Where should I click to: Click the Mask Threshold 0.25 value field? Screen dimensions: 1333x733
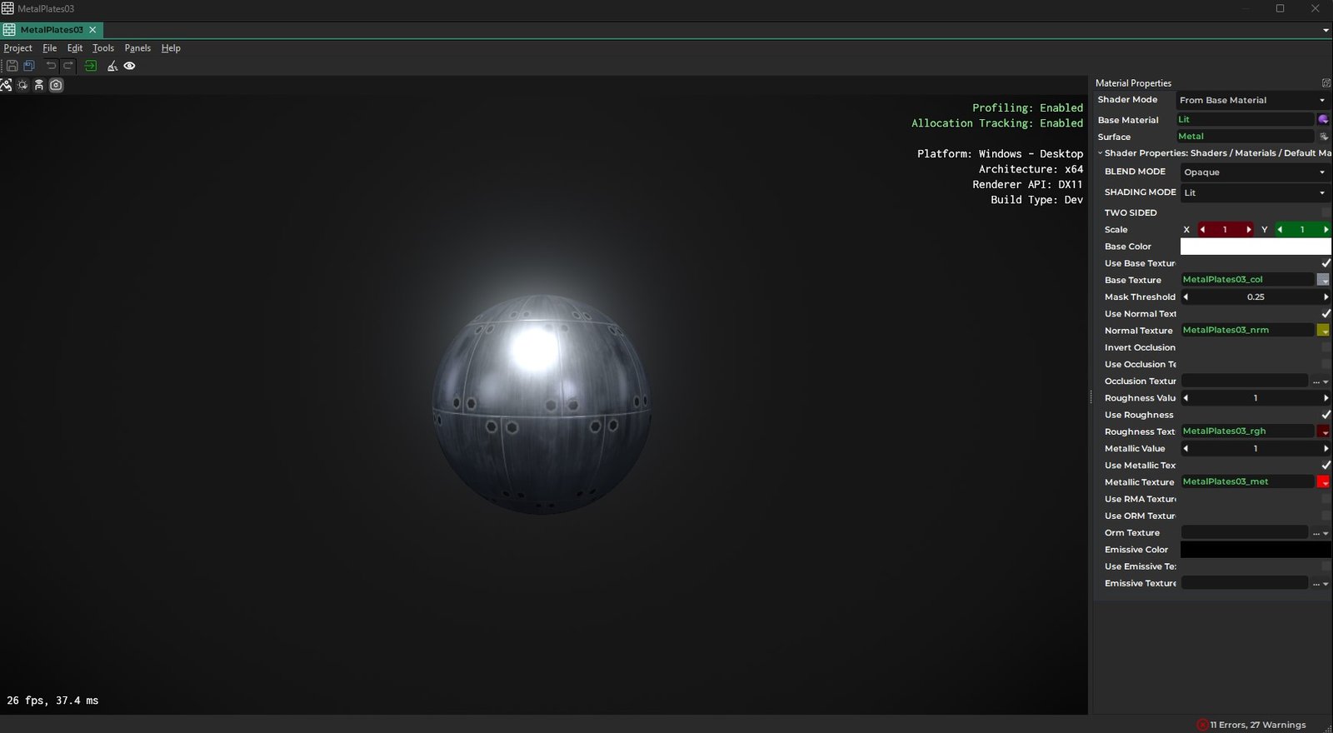(1256, 297)
